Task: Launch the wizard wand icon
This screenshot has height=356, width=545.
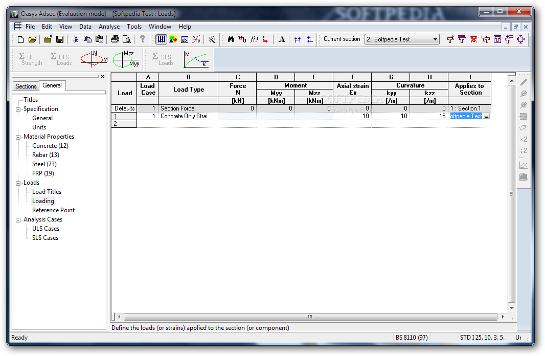Action: 212,39
